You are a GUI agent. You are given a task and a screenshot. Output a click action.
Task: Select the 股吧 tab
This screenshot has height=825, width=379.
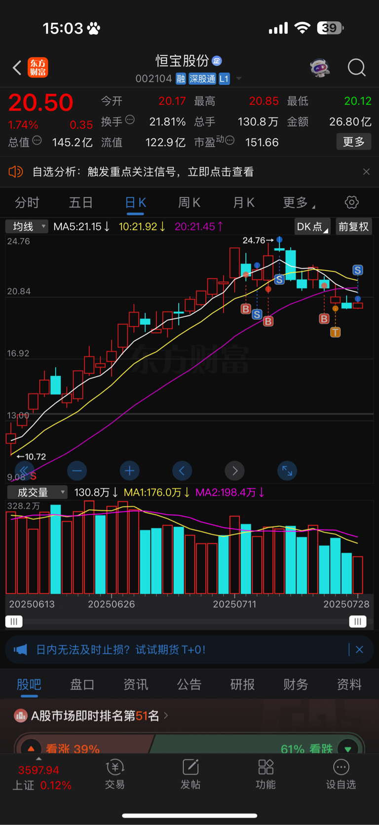click(29, 684)
